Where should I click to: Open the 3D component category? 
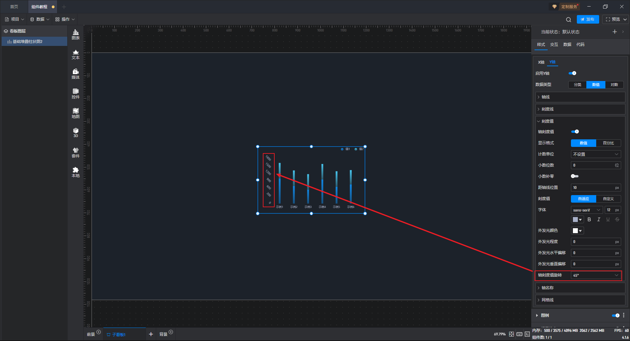pos(75,132)
